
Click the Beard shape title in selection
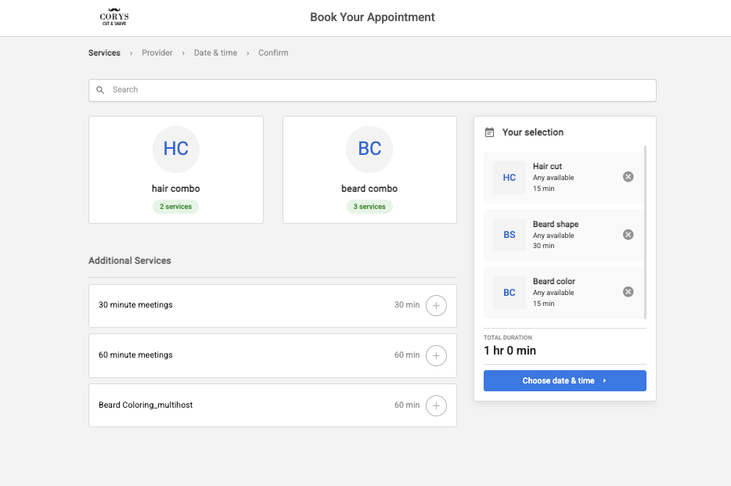point(556,224)
